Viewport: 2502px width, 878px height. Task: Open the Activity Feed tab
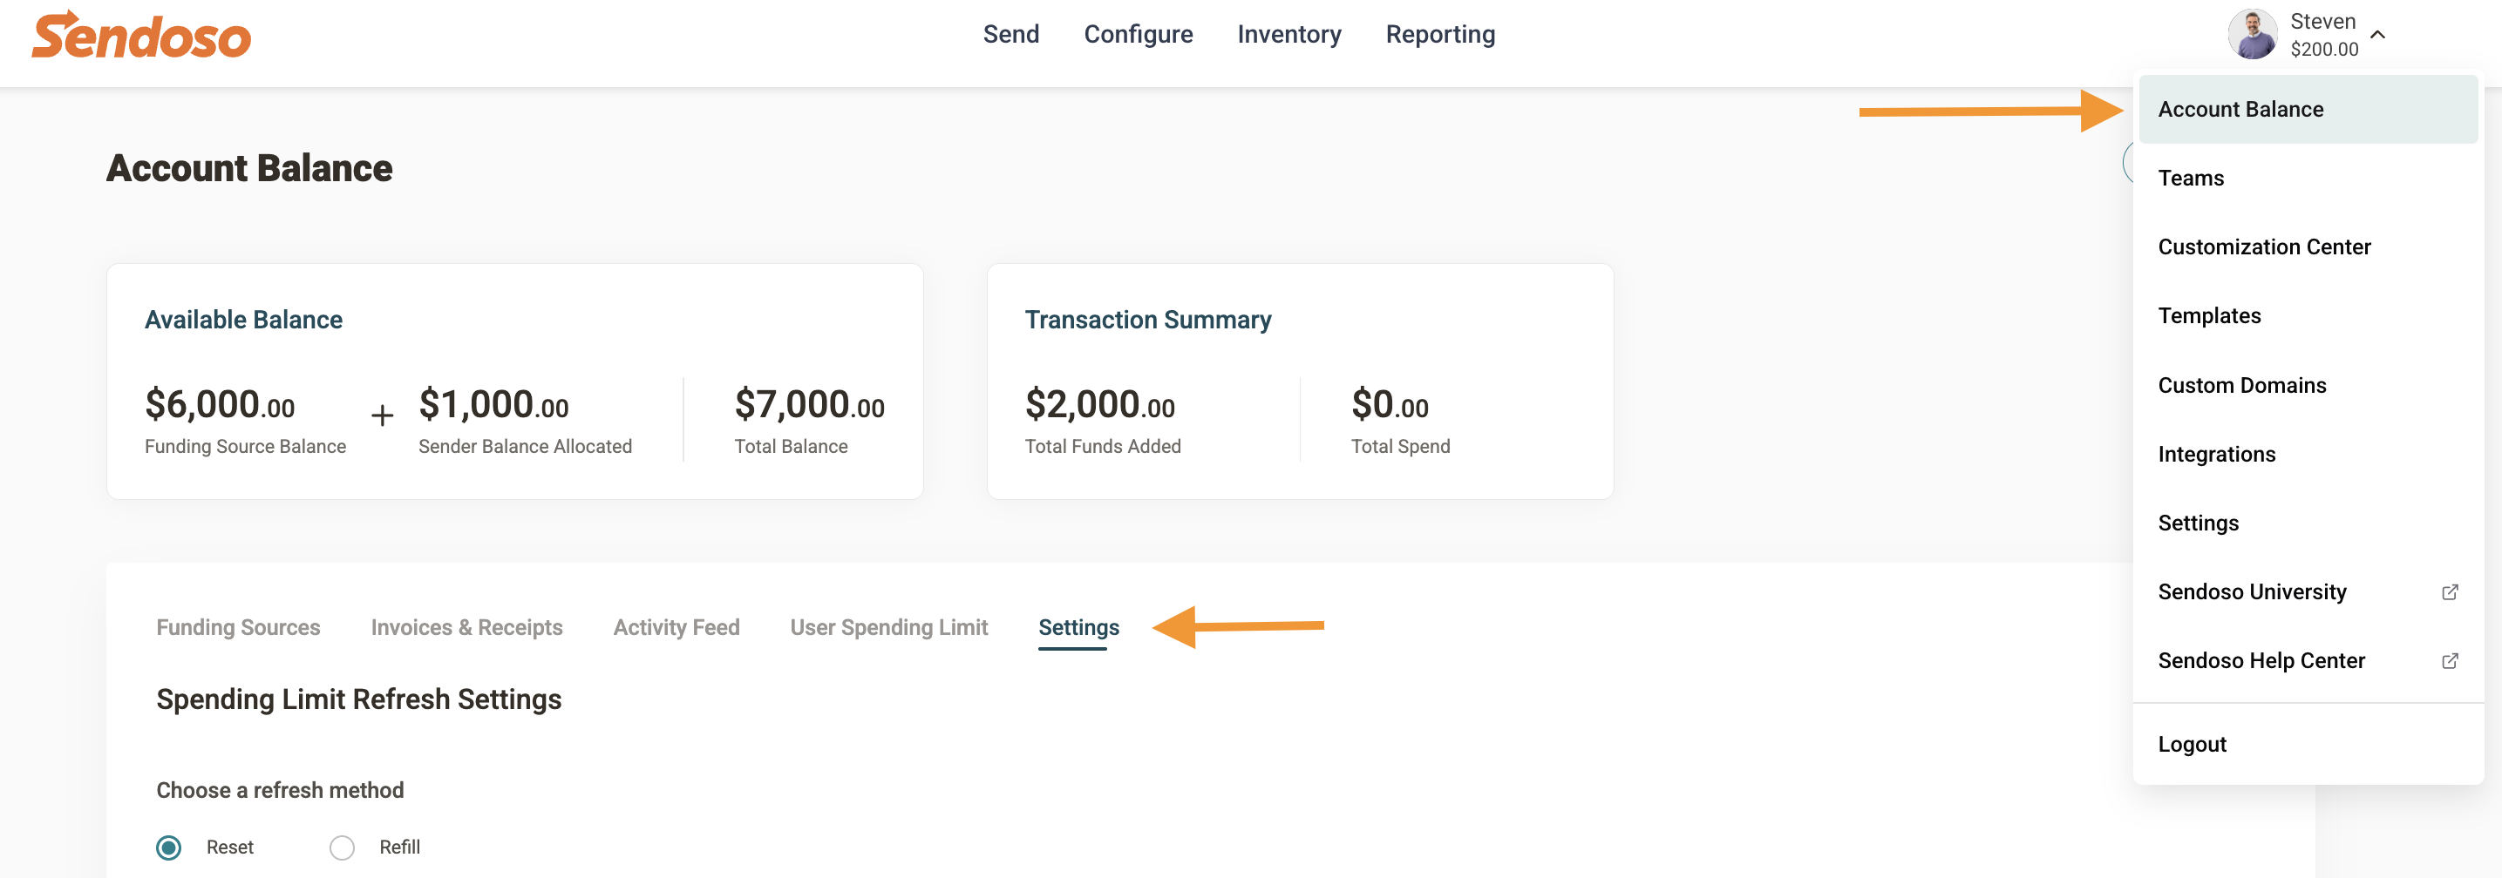[x=676, y=628]
